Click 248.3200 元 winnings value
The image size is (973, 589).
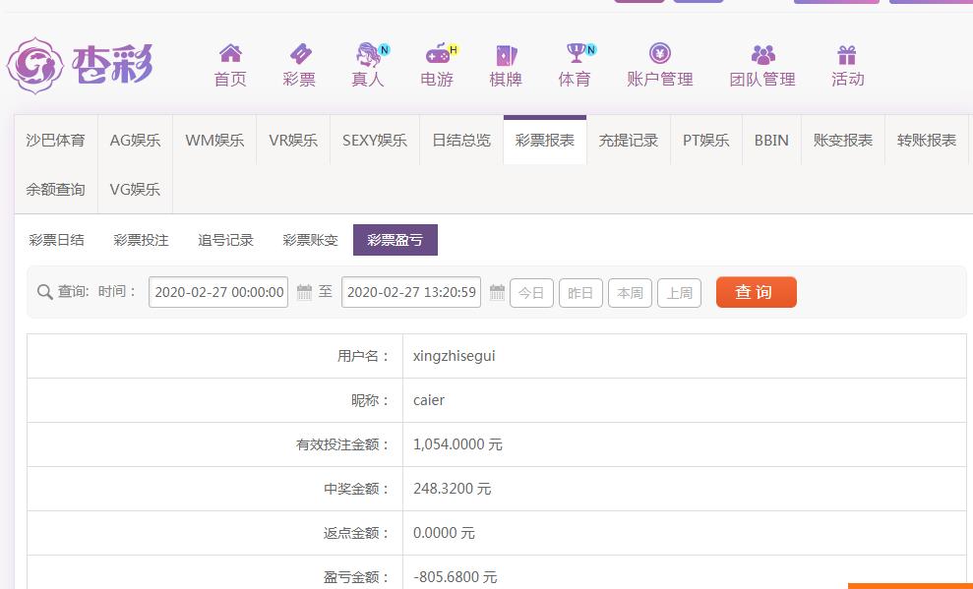453,489
